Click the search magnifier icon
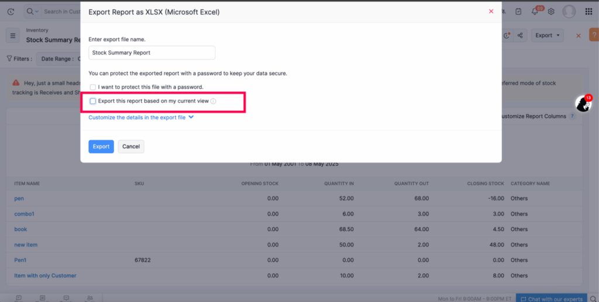The image size is (599, 302). pos(30,12)
